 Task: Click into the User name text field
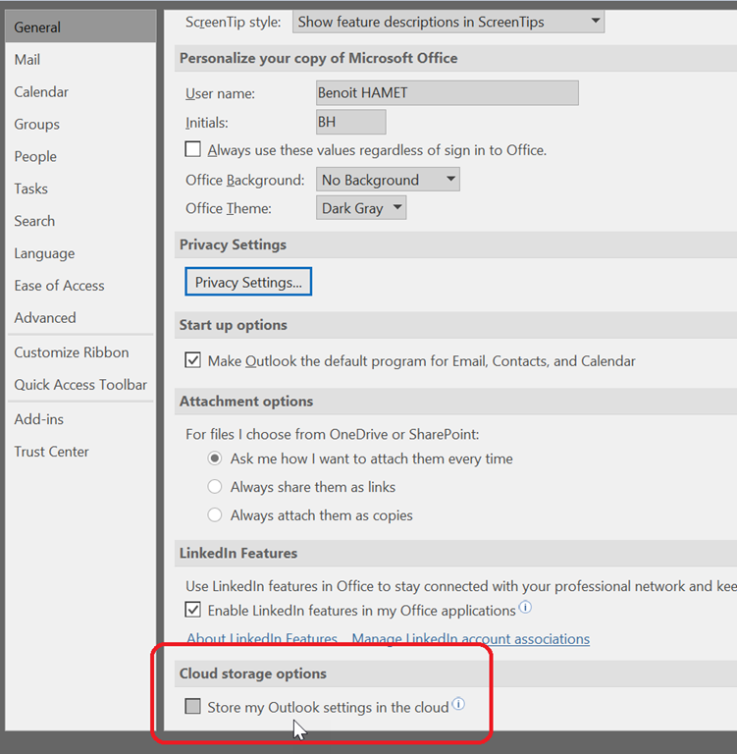(446, 93)
